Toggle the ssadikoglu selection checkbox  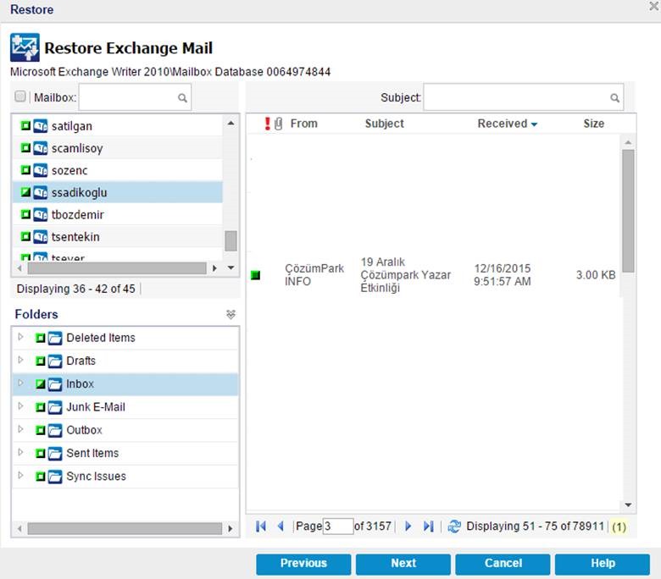[25, 192]
